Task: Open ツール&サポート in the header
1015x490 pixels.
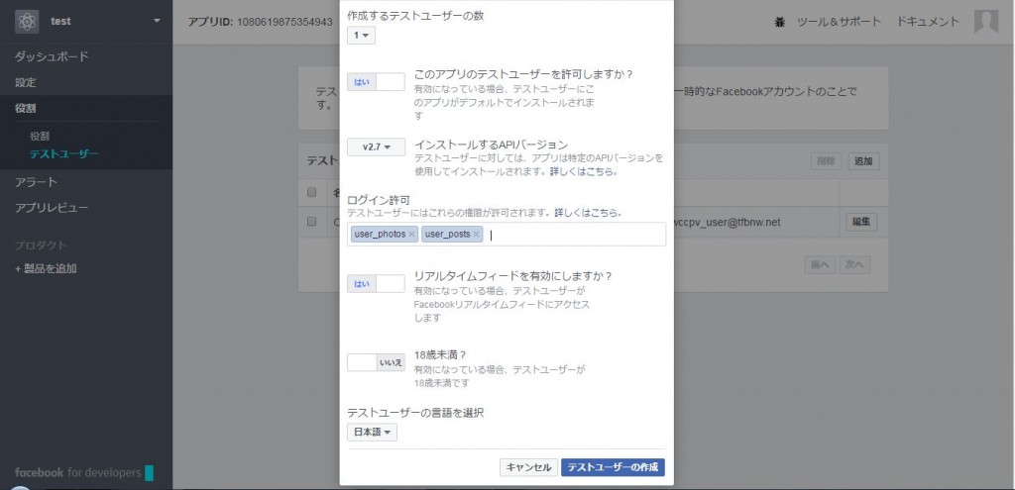Action: (839, 22)
